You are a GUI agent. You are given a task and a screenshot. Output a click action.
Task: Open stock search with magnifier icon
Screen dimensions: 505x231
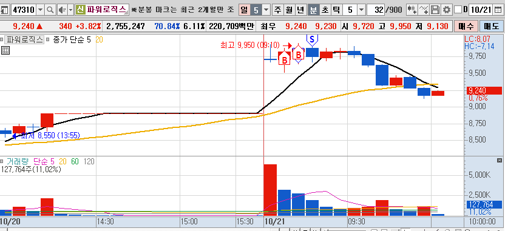tap(50, 10)
